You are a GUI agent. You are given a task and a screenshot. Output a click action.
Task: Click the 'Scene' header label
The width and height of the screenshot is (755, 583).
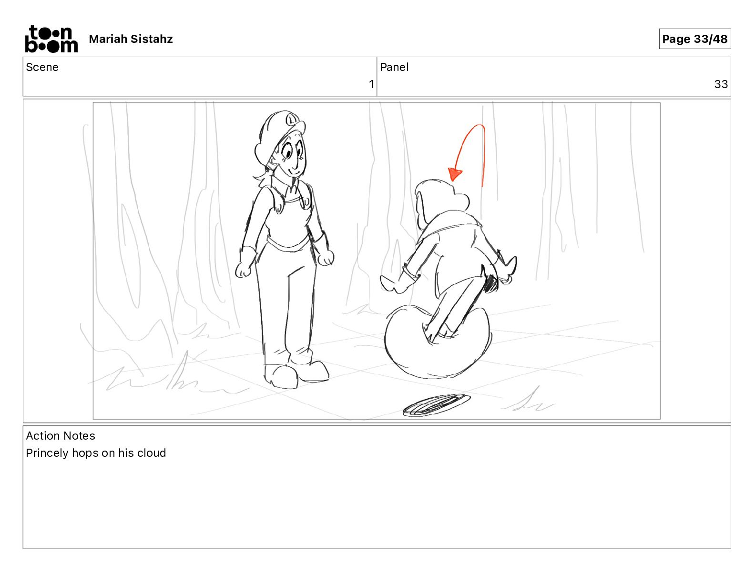tap(42, 67)
